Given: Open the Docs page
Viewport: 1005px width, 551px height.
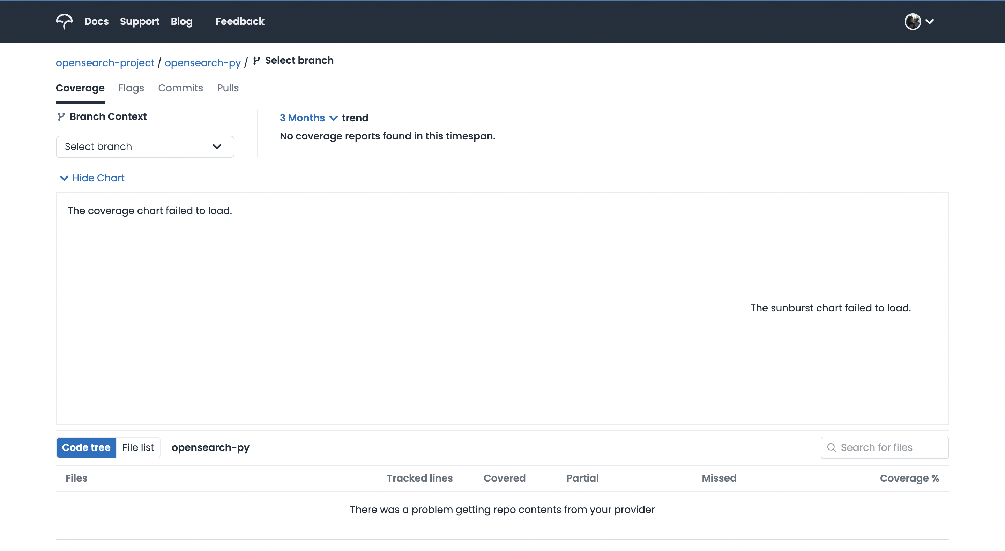Looking at the screenshot, I should point(96,22).
